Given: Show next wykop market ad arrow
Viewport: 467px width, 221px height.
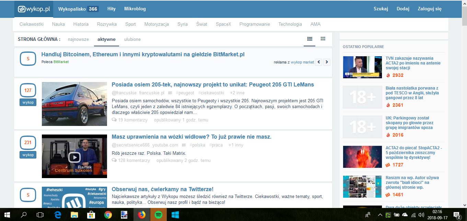Looking at the screenshot, I should coord(327,62).
